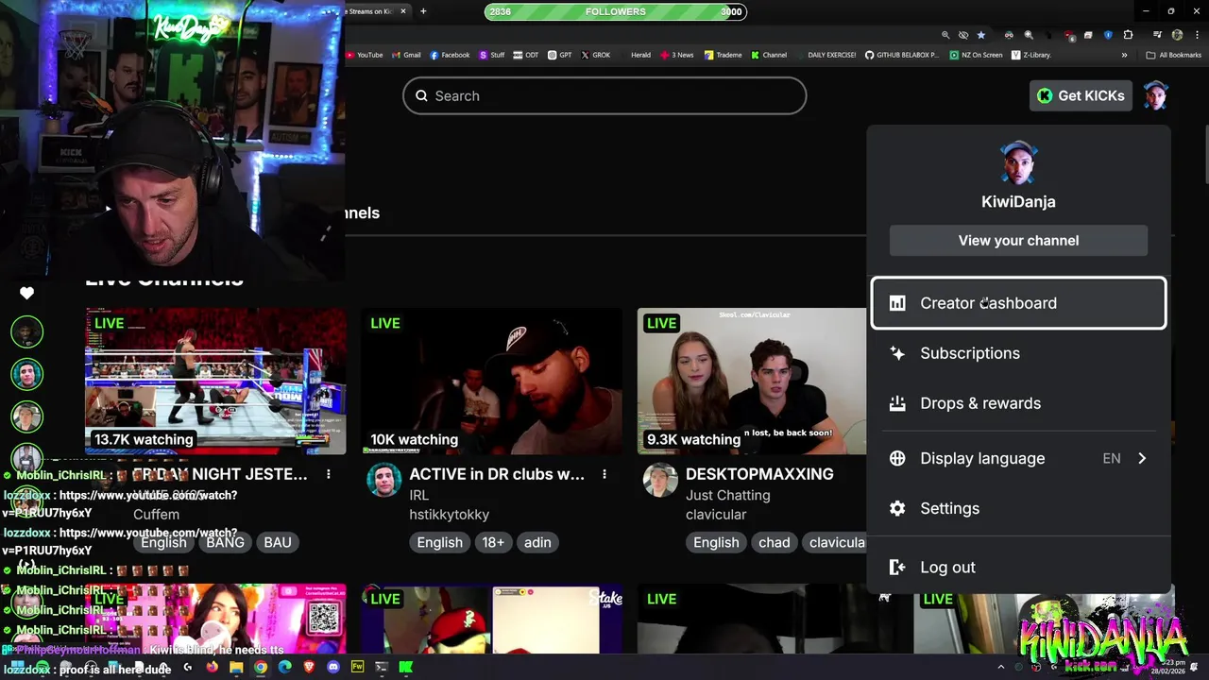
Task: Click the Microsoft Edge taskbar icon
Action: (284, 668)
